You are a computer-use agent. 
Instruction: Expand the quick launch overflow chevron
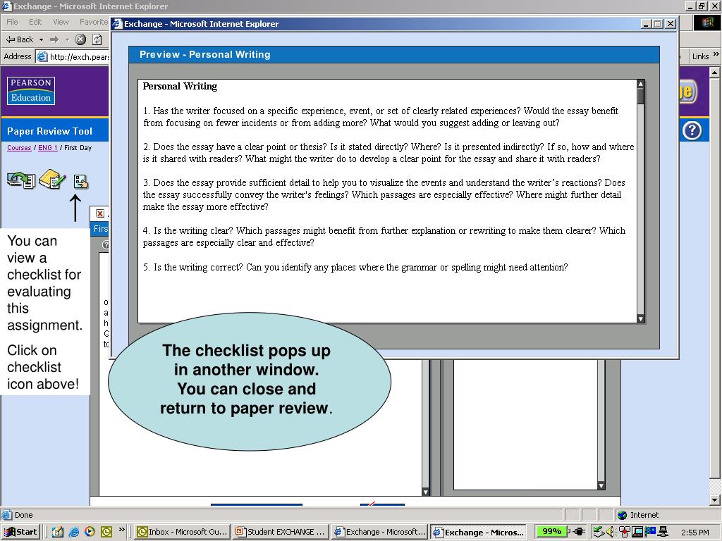tap(122, 530)
